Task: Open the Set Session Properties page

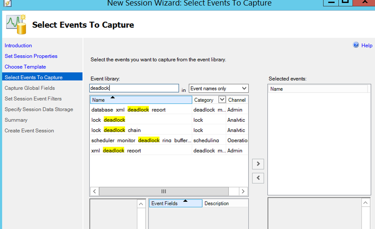Action: (x=31, y=56)
